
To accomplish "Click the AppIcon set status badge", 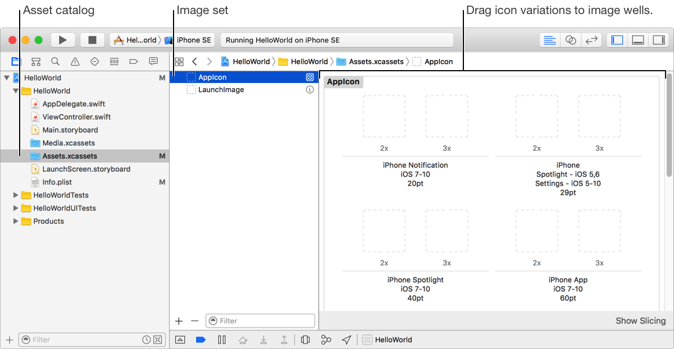I will coord(309,77).
